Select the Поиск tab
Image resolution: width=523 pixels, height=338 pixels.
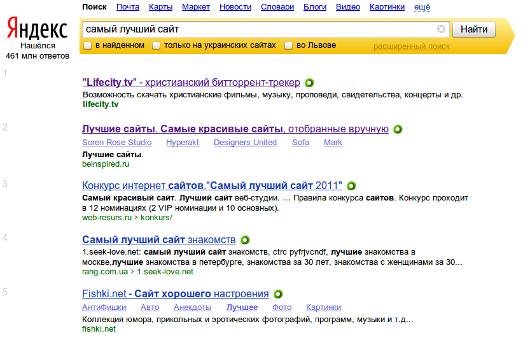[94, 7]
